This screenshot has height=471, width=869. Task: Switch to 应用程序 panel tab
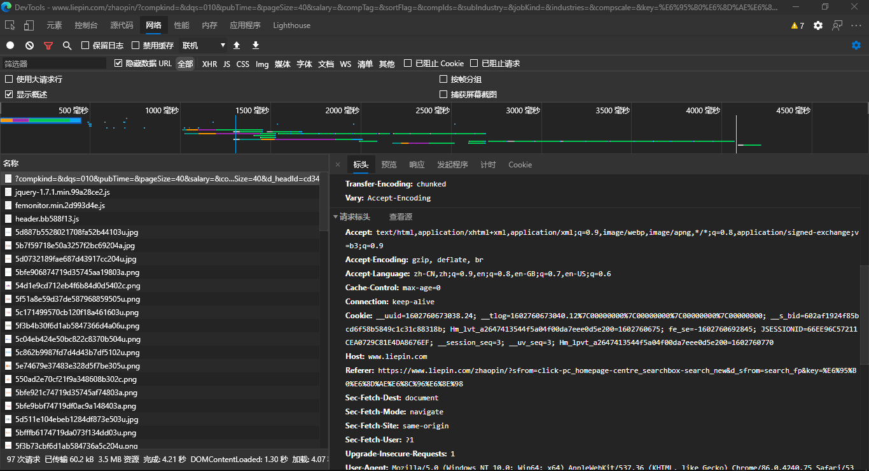[245, 25]
